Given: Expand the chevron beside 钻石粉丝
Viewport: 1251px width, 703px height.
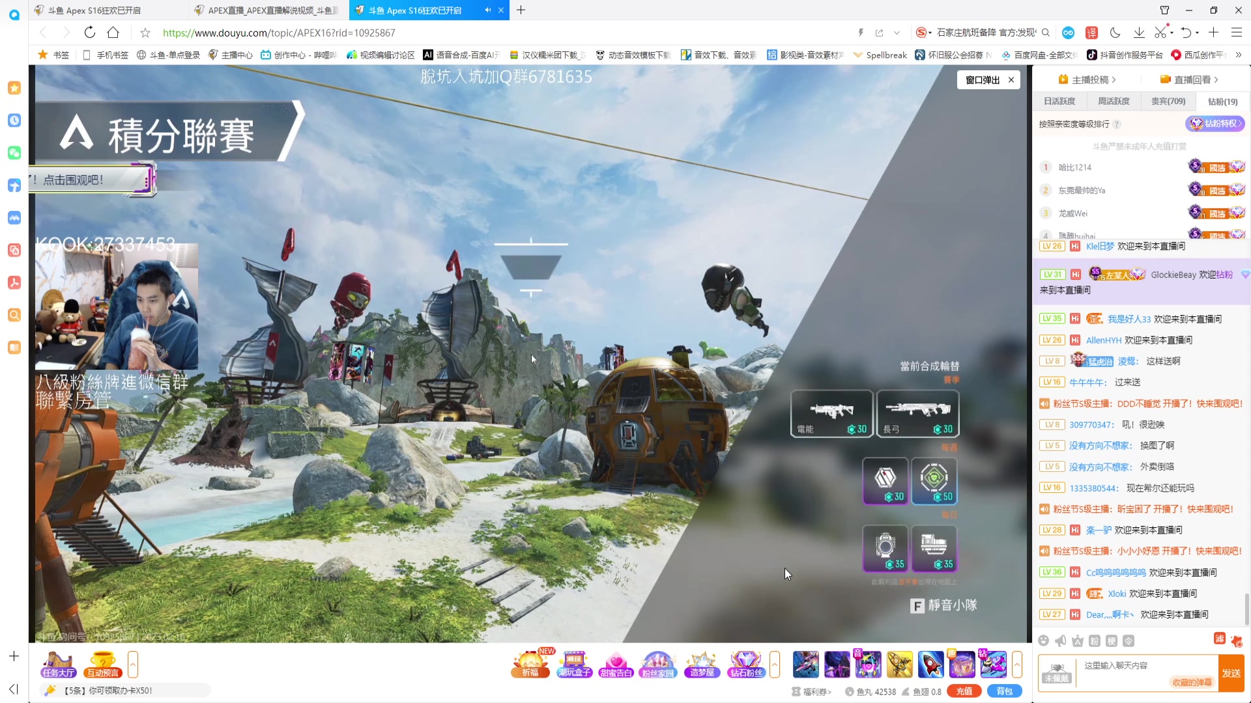Looking at the screenshot, I should click(775, 665).
